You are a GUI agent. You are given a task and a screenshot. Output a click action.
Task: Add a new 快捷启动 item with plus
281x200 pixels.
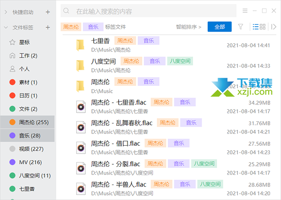pyautogui.click(x=48, y=12)
